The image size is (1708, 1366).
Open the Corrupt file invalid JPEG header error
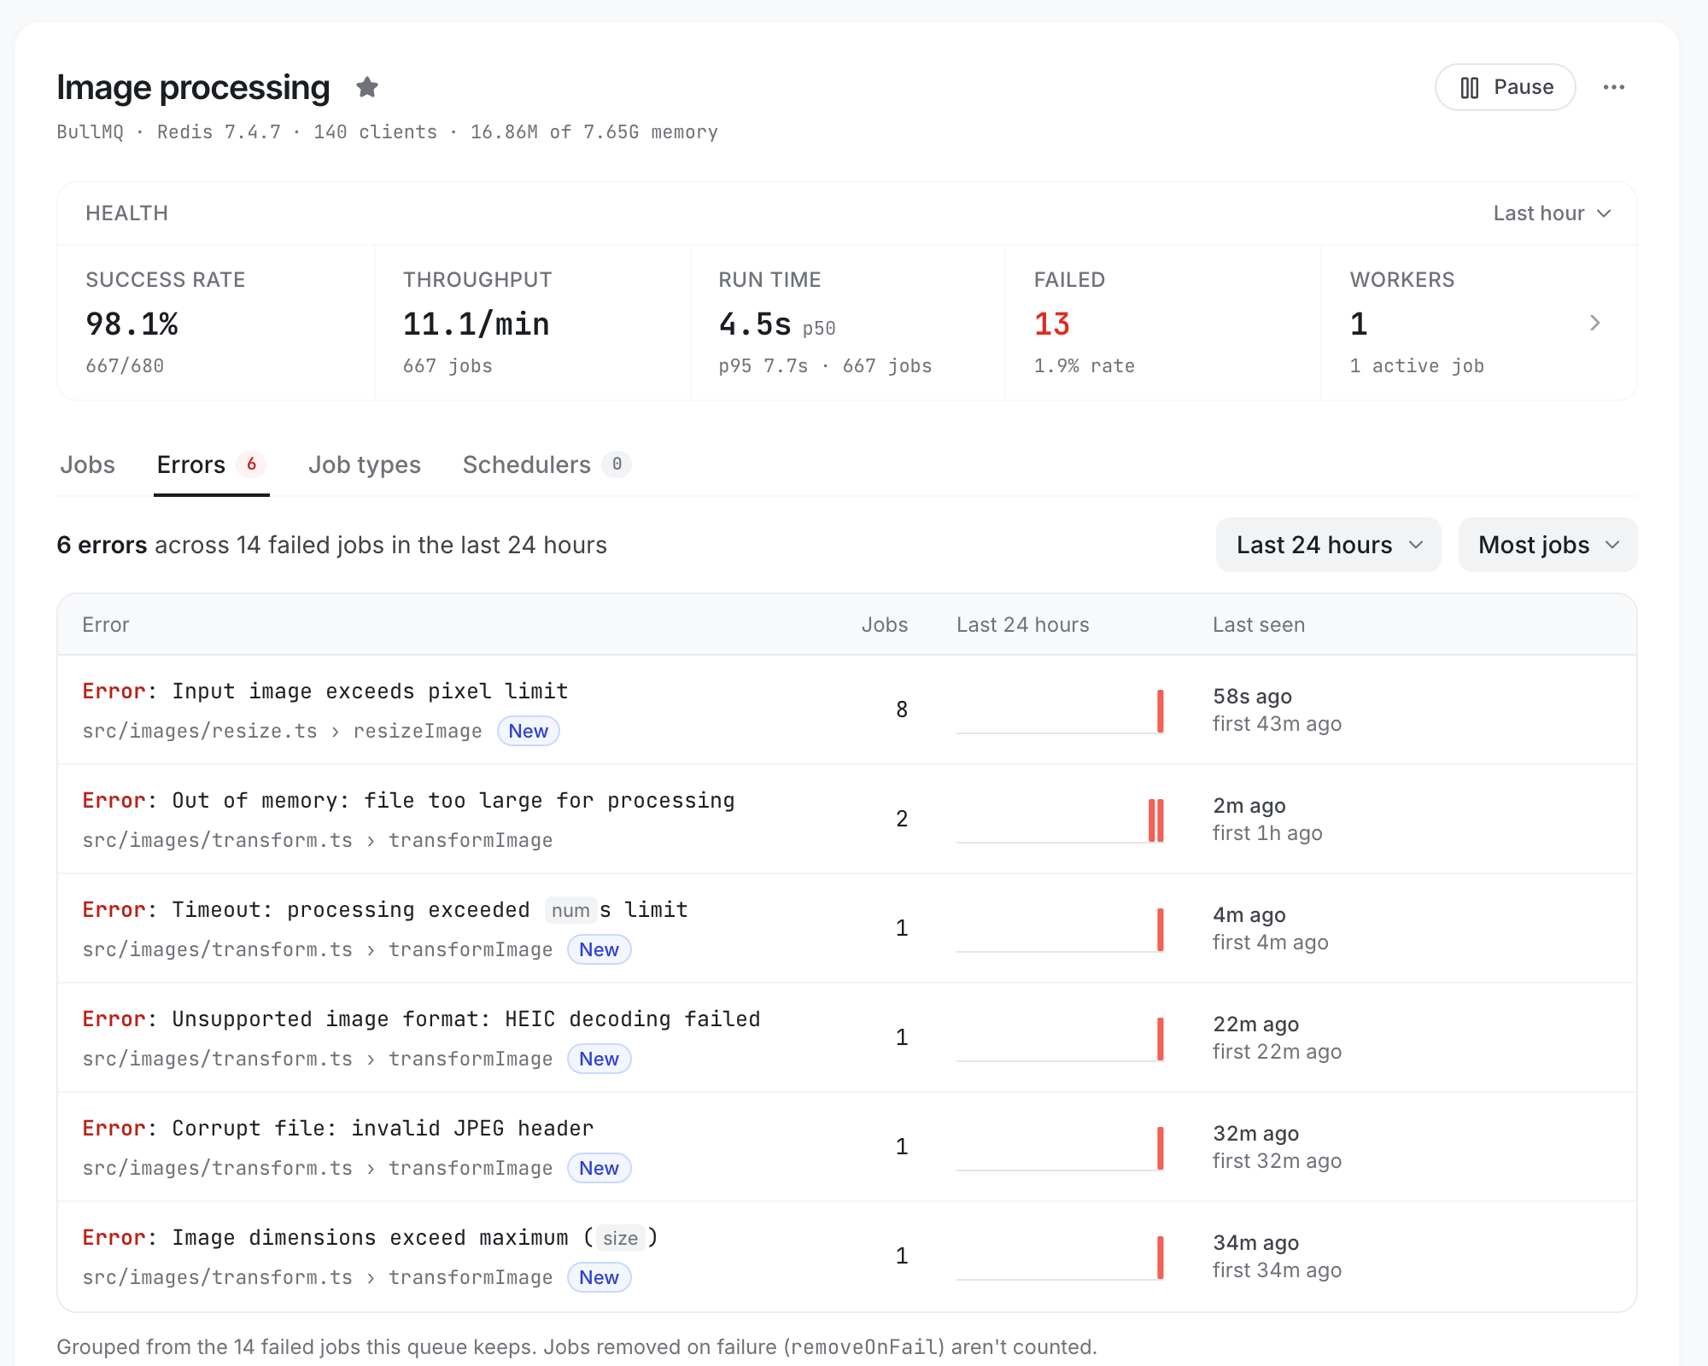pyautogui.click(x=846, y=1147)
